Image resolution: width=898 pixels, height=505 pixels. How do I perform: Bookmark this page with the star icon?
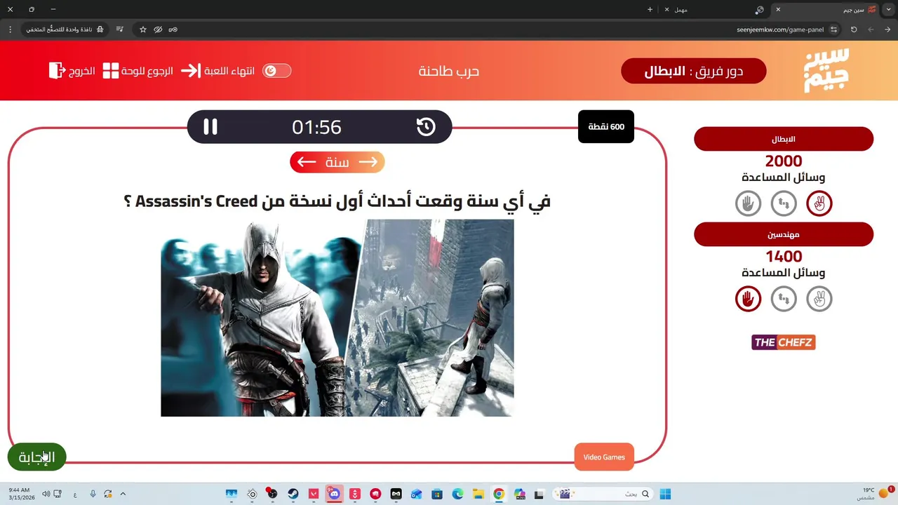click(x=143, y=29)
